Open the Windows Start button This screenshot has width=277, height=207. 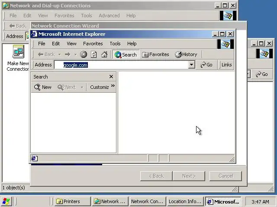click(x=6, y=201)
